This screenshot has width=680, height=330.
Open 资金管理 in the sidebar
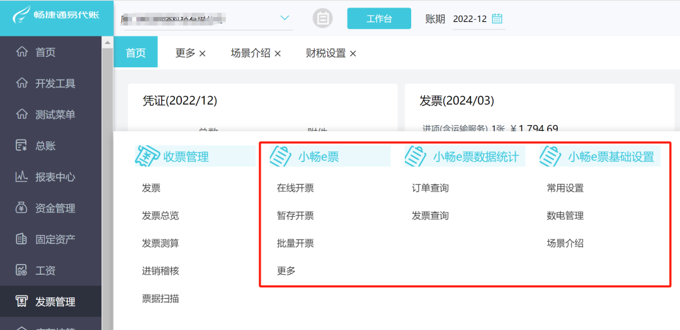click(51, 208)
